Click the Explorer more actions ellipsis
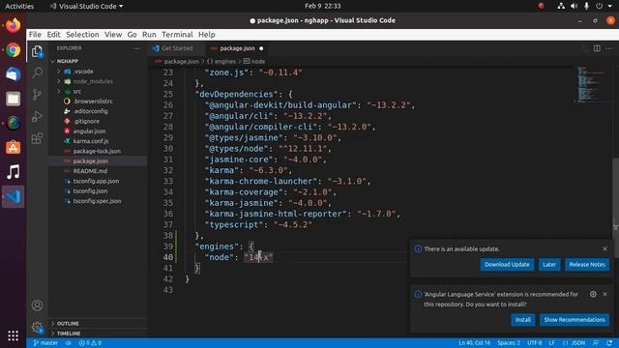The height and width of the screenshot is (348, 619). coord(136,48)
